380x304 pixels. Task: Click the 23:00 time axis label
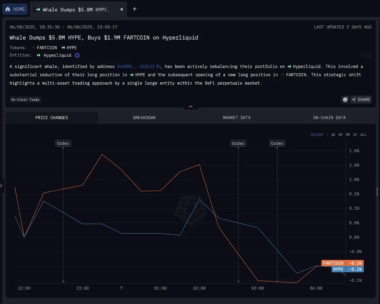83,288
